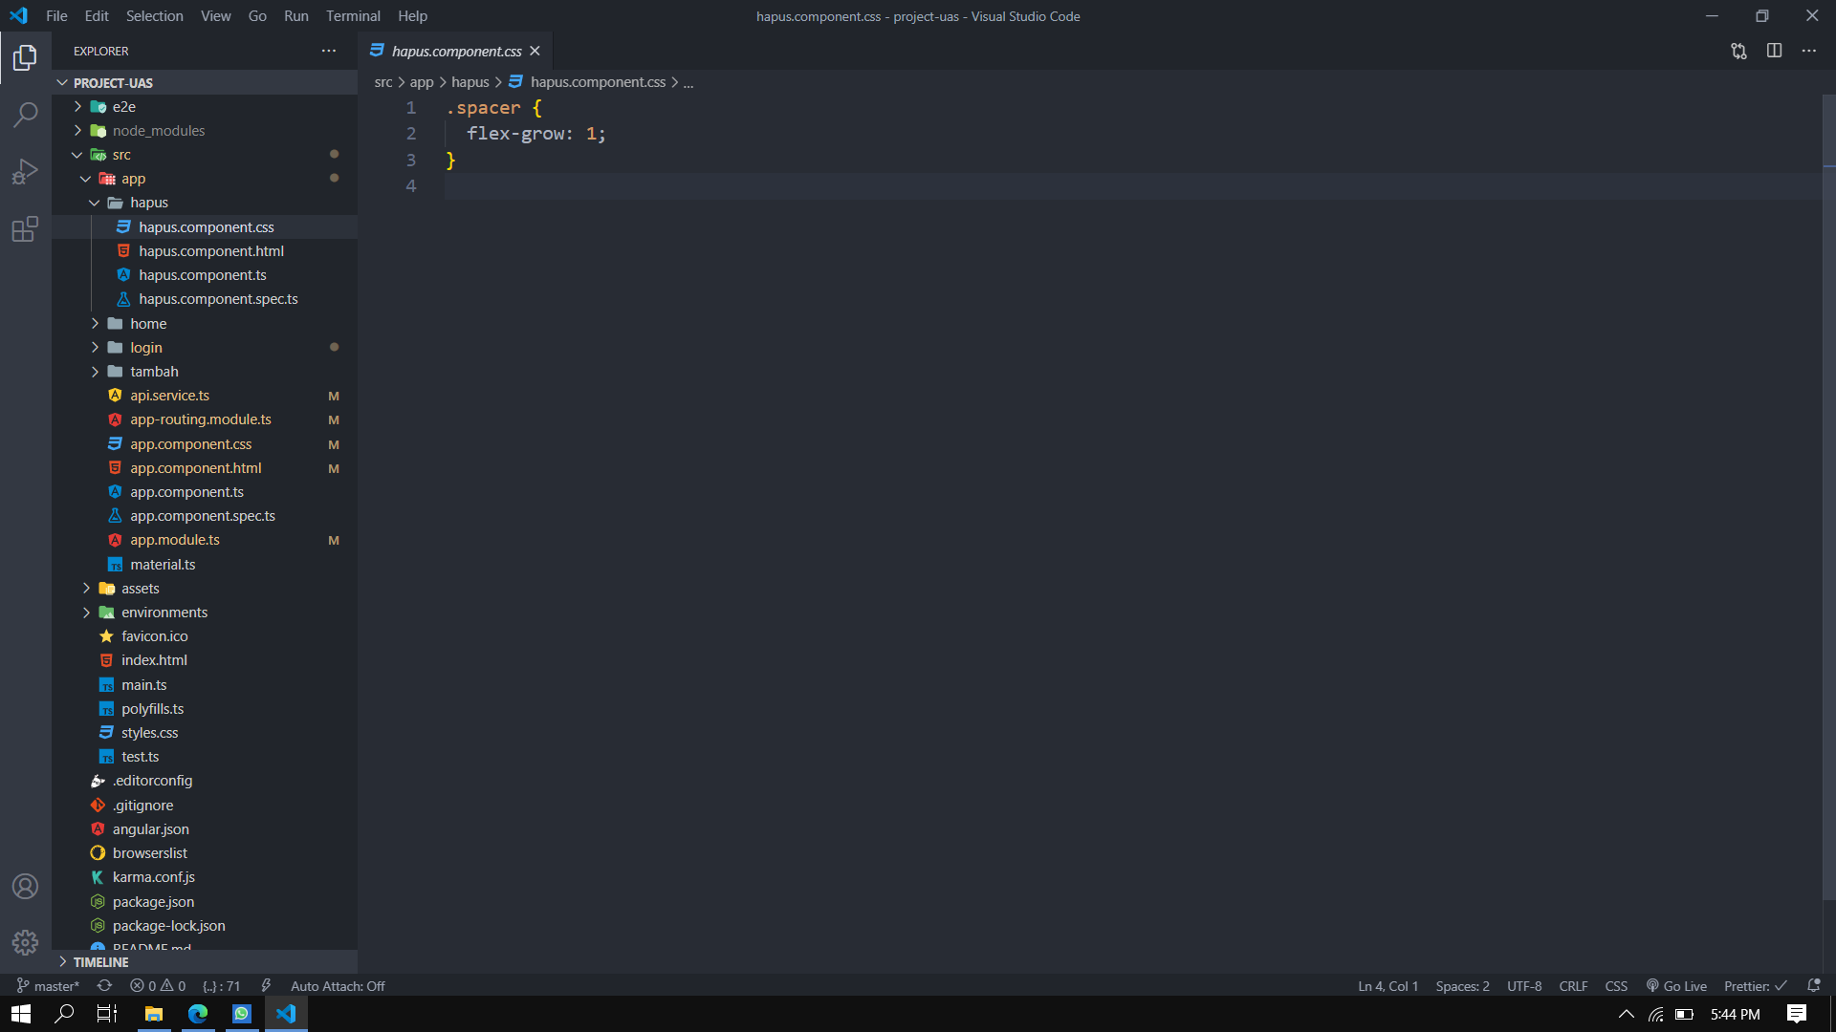Open styles.css in the explorer

[150, 732]
